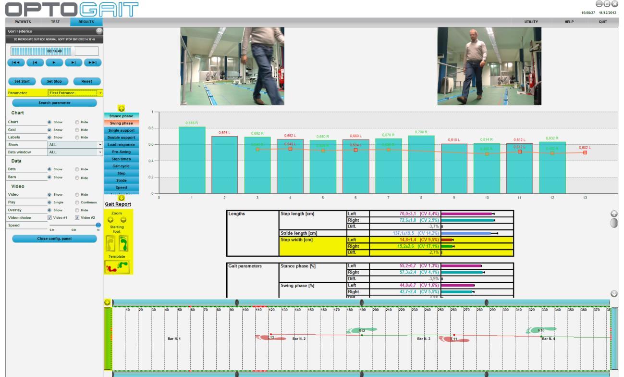Uncheck the Video #1 checkbox

[x=51, y=217]
